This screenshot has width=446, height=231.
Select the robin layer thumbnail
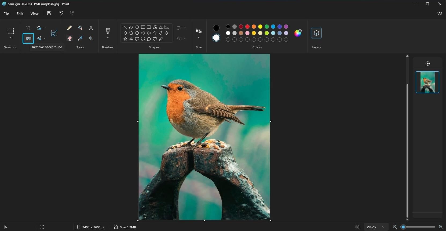pyautogui.click(x=427, y=82)
